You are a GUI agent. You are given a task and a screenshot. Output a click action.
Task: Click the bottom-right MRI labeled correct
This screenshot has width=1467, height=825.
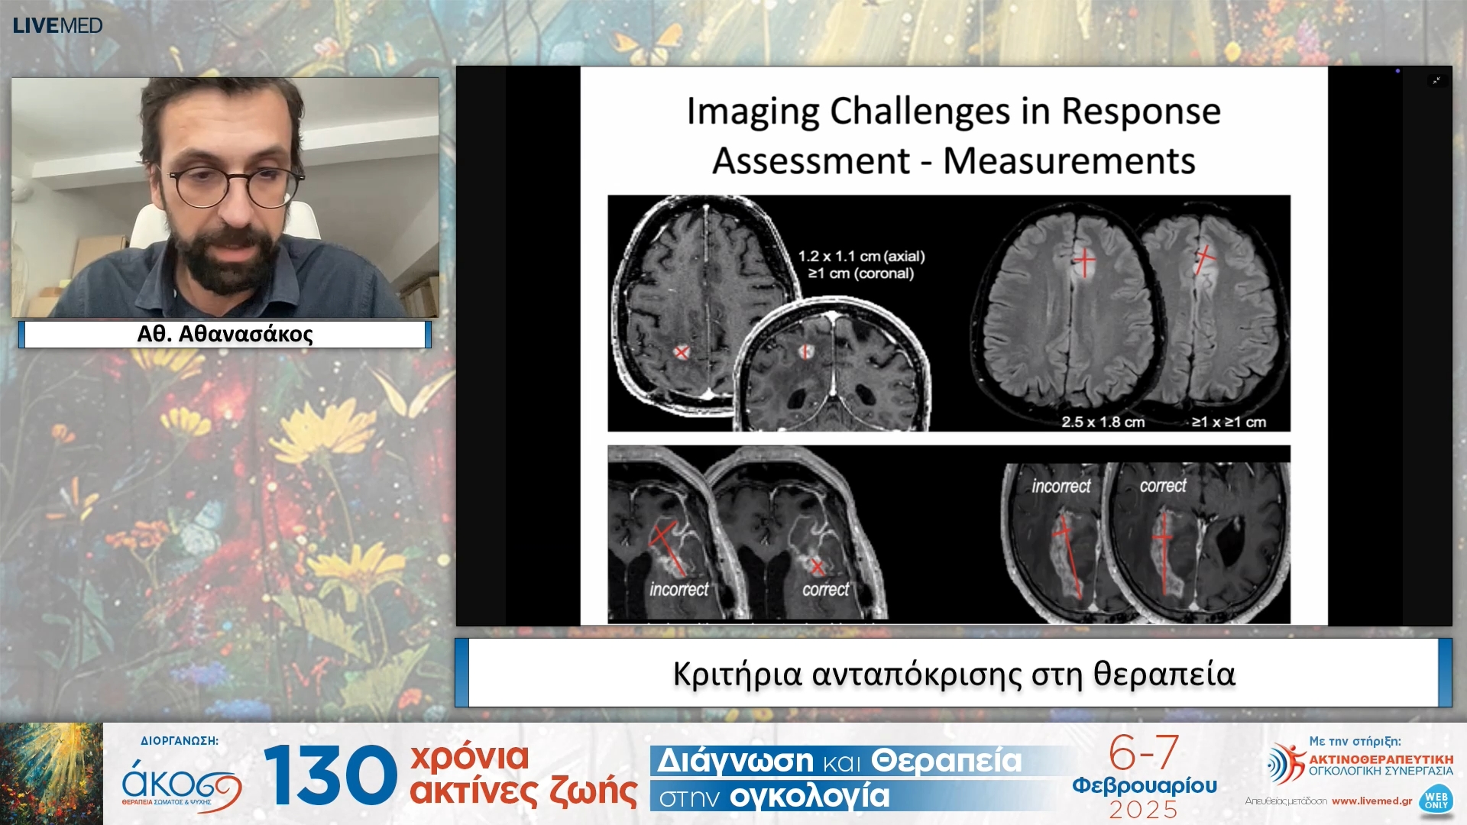[1200, 540]
